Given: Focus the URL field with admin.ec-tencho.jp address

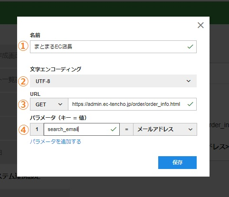Looking at the screenshot, I should point(133,104).
